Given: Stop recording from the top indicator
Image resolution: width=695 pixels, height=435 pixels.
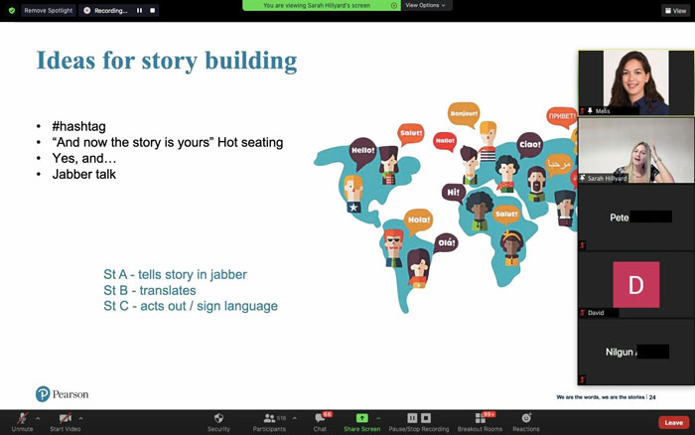Looking at the screenshot, I should [153, 10].
